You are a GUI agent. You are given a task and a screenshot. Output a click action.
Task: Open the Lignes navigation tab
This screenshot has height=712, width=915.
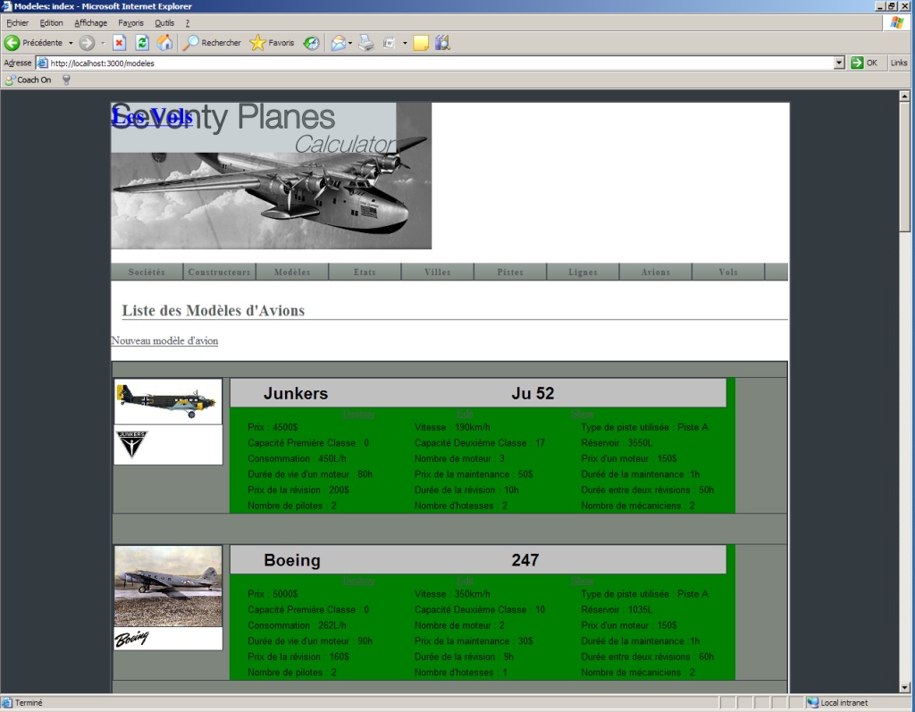point(583,272)
